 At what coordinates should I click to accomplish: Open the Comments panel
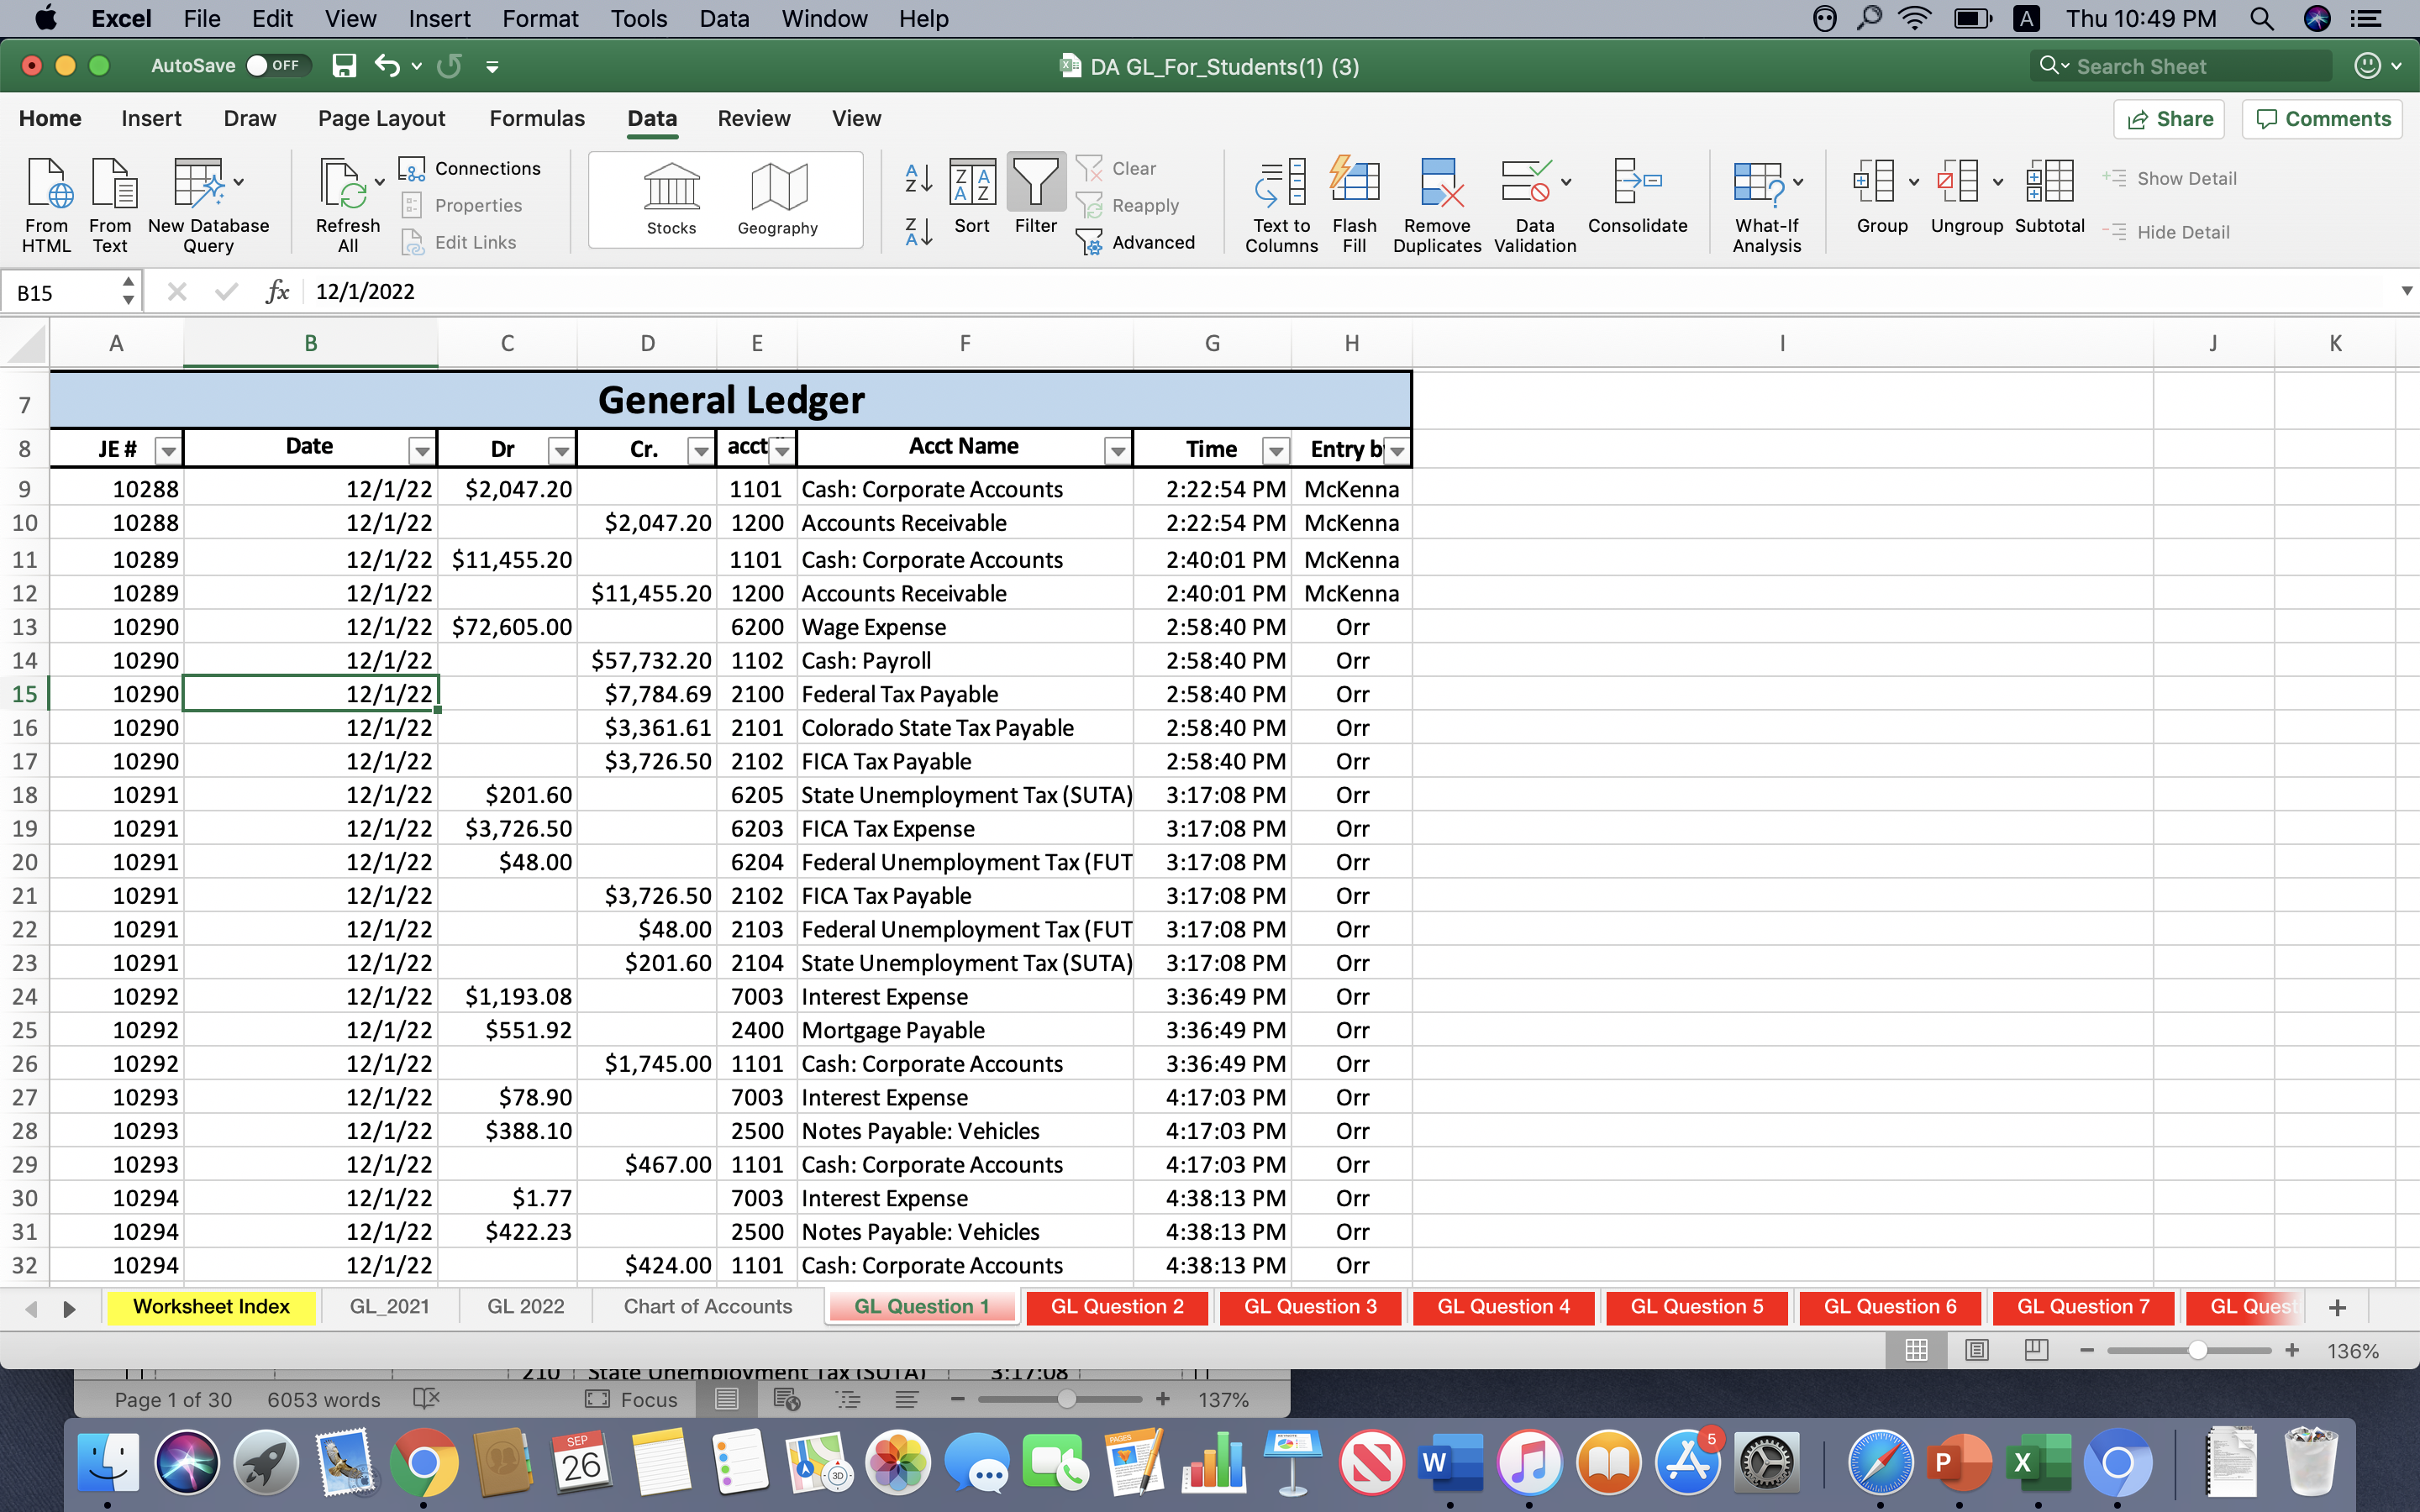coord(2322,118)
